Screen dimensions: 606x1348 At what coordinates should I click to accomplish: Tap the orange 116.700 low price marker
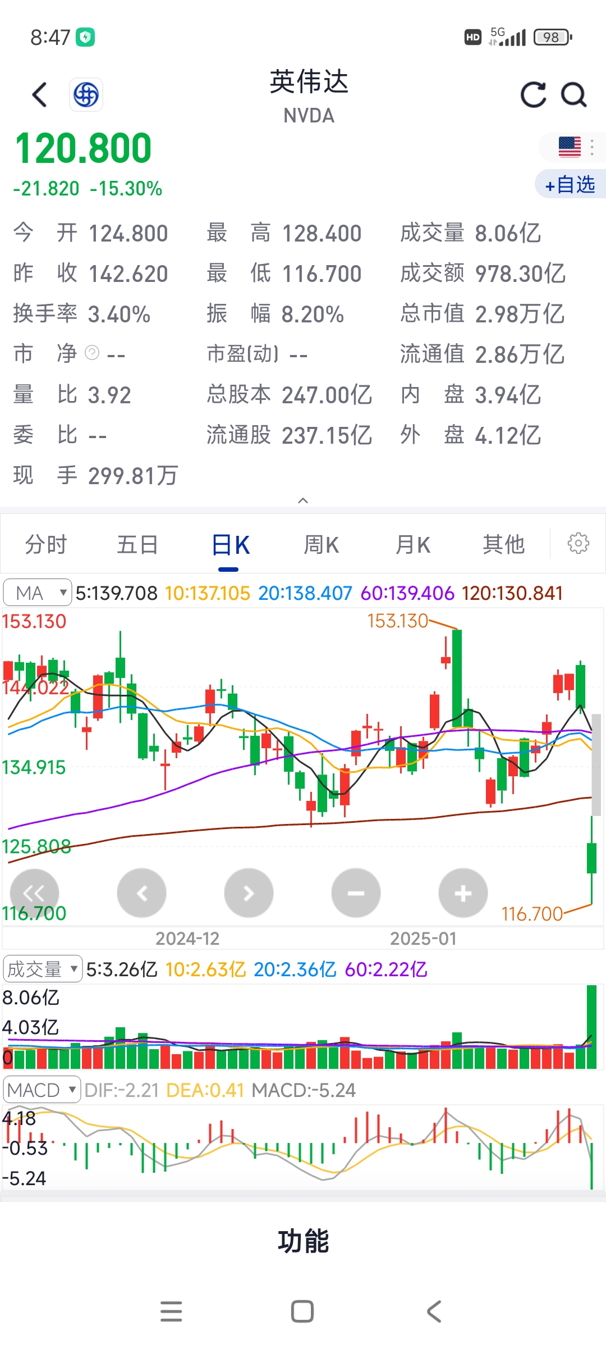[532, 914]
